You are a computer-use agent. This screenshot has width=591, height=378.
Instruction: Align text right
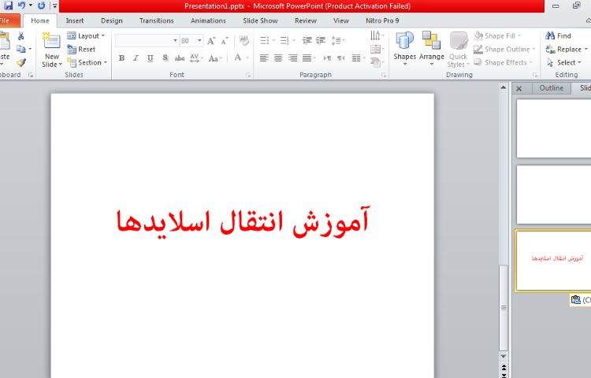pos(292,58)
